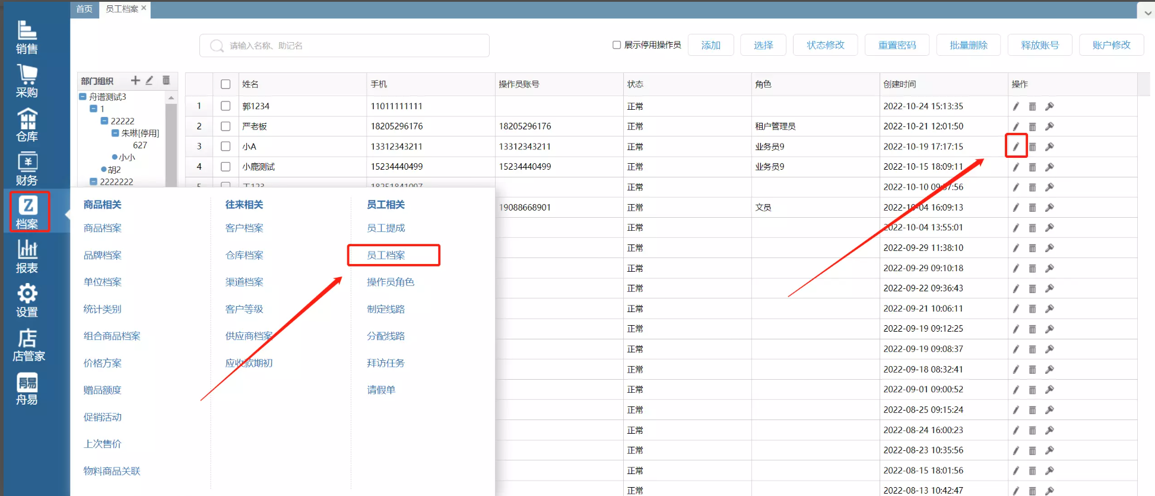Image resolution: width=1155 pixels, height=496 pixels.
Task: Collapse the 舟谱测试3 department tree node
Action: coord(83,97)
